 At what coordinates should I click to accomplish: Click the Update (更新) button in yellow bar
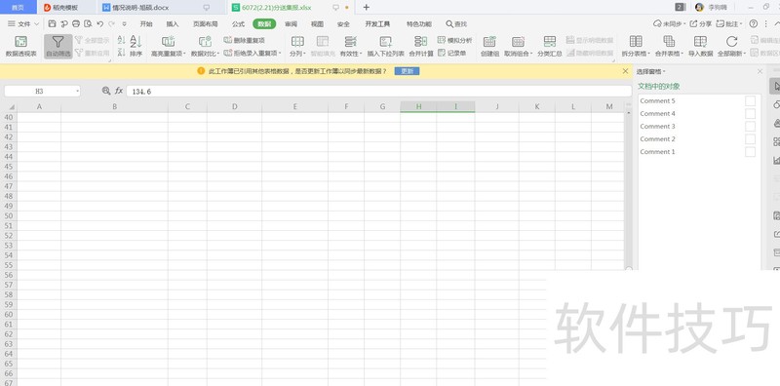[407, 71]
